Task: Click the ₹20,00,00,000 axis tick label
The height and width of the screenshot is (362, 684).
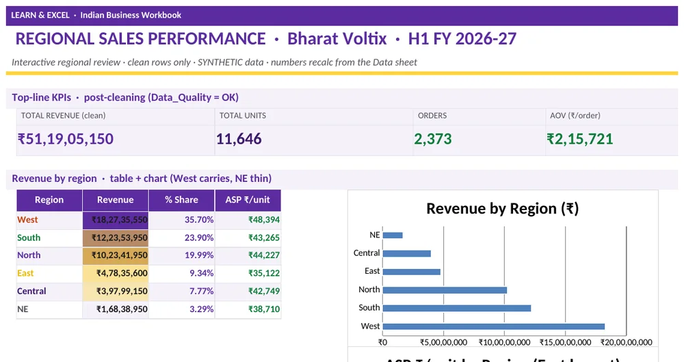Action: pyautogui.click(x=627, y=342)
